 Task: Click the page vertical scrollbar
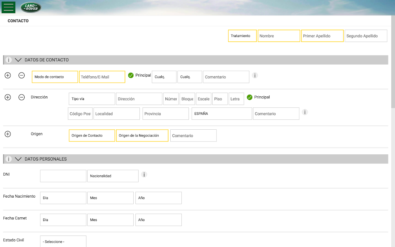pos(393,62)
